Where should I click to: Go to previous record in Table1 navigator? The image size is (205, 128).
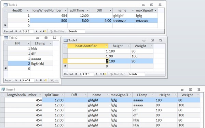click(20, 31)
